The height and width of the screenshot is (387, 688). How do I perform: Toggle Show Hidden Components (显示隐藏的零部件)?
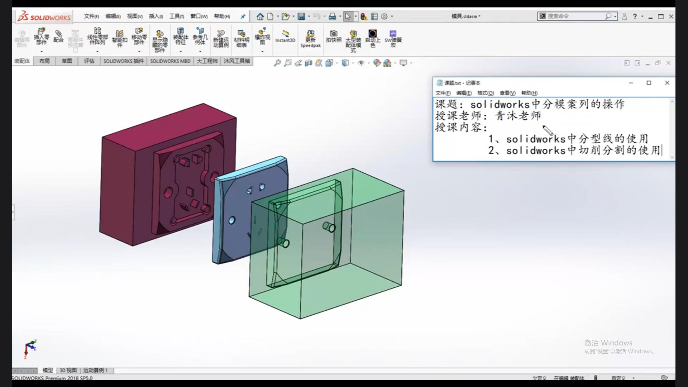click(x=160, y=40)
